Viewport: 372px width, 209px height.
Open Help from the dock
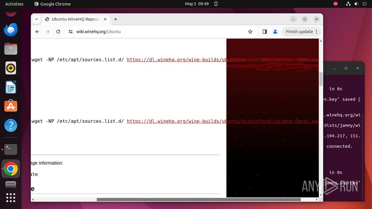pyautogui.click(x=11, y=125)
